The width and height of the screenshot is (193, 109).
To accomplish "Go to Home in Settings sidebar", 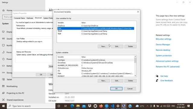I will click(7, 10).
